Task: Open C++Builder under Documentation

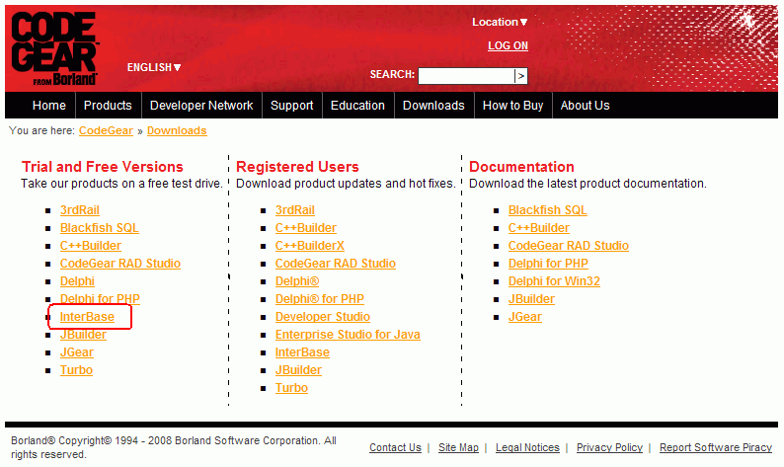Action: pyautogui.click(x=538, y=228)
